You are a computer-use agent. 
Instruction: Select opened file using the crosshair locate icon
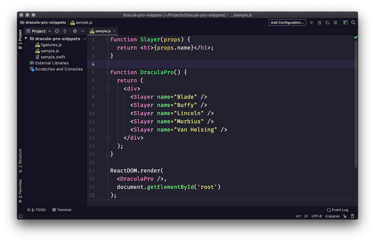pyautogui.click(x=57, y=31)
